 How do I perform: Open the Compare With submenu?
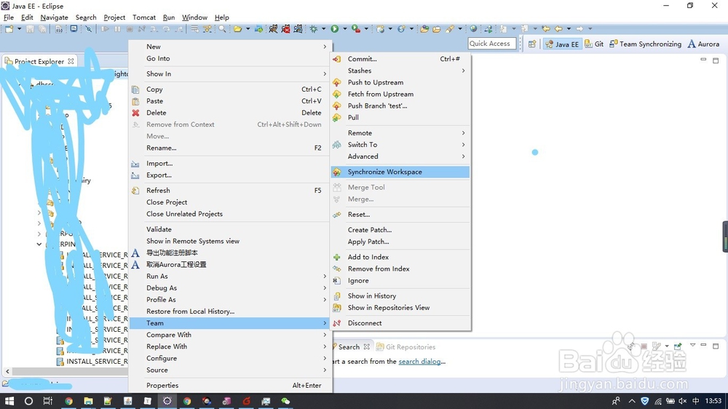230,335
